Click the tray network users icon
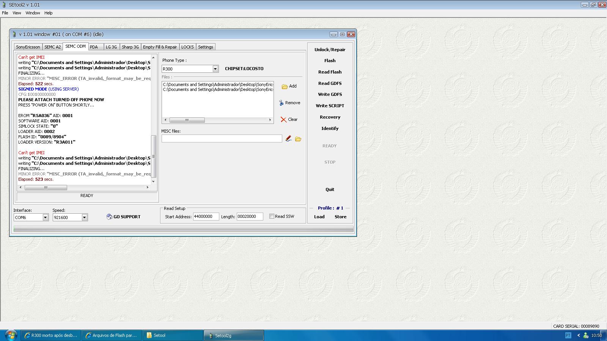This screenshot has height=341, width=607. [x=586, y=335]
